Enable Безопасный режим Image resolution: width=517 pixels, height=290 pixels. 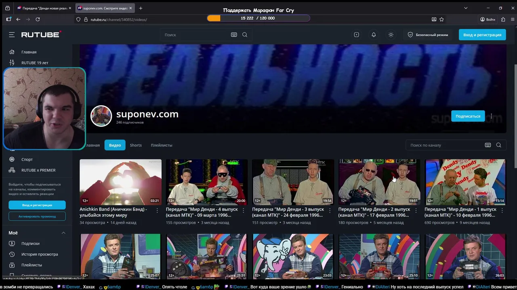point(428,35)
